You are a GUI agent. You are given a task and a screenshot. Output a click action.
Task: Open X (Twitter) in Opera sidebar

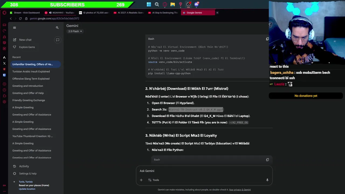[x=4, y=63]
